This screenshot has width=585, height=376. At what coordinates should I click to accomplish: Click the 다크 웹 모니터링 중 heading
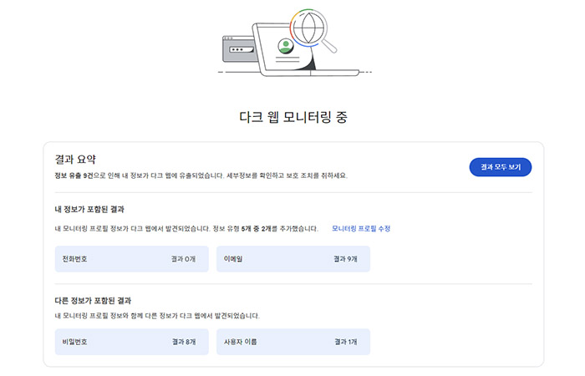(292, 117)
